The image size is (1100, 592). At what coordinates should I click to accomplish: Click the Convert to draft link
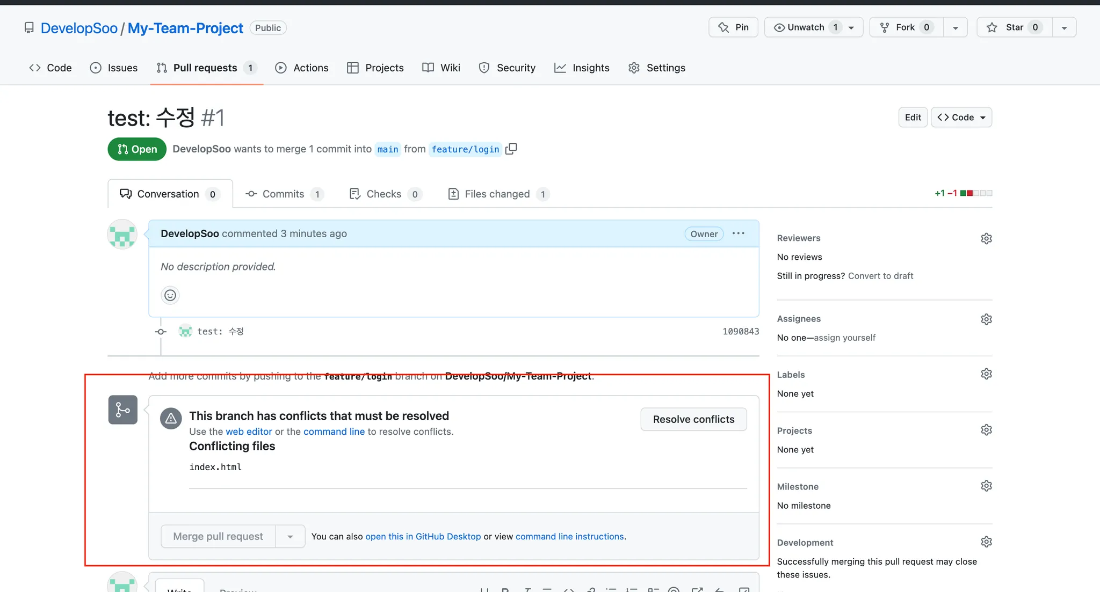coord(880,276)
